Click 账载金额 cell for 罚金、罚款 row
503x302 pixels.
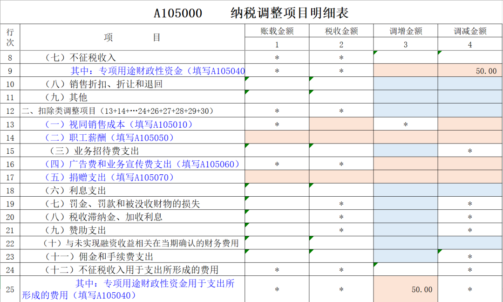pos(277,204)
